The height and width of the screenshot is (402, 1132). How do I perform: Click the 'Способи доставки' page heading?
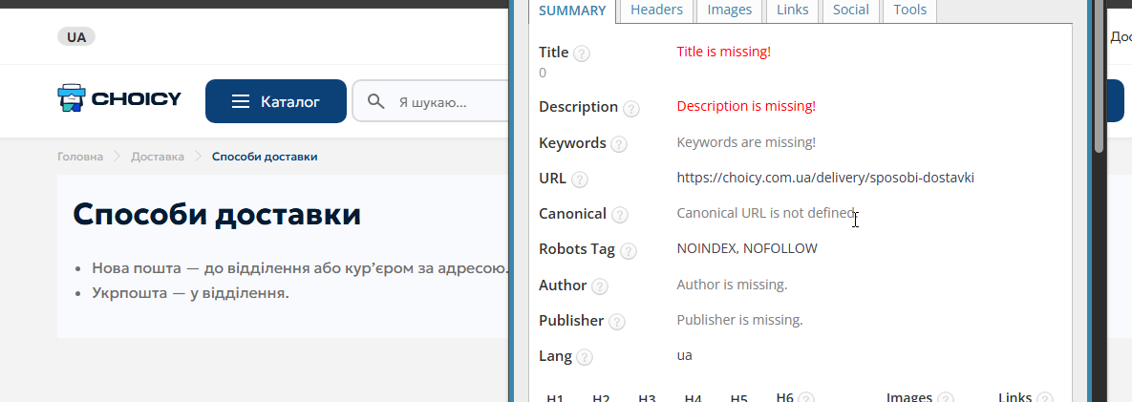217,214
